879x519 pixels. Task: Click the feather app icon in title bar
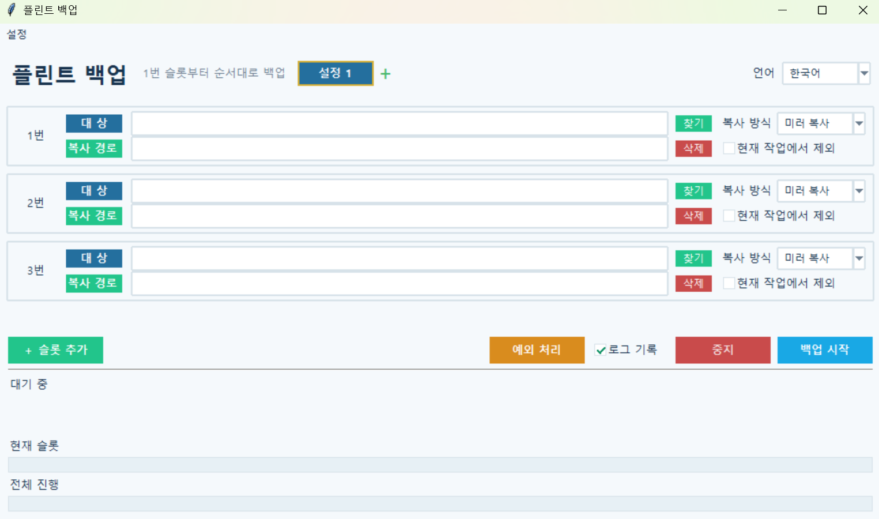(x=11, y=10)
